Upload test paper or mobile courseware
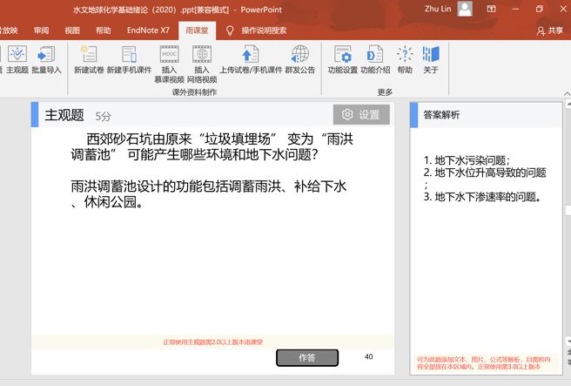 coord(251,59)
